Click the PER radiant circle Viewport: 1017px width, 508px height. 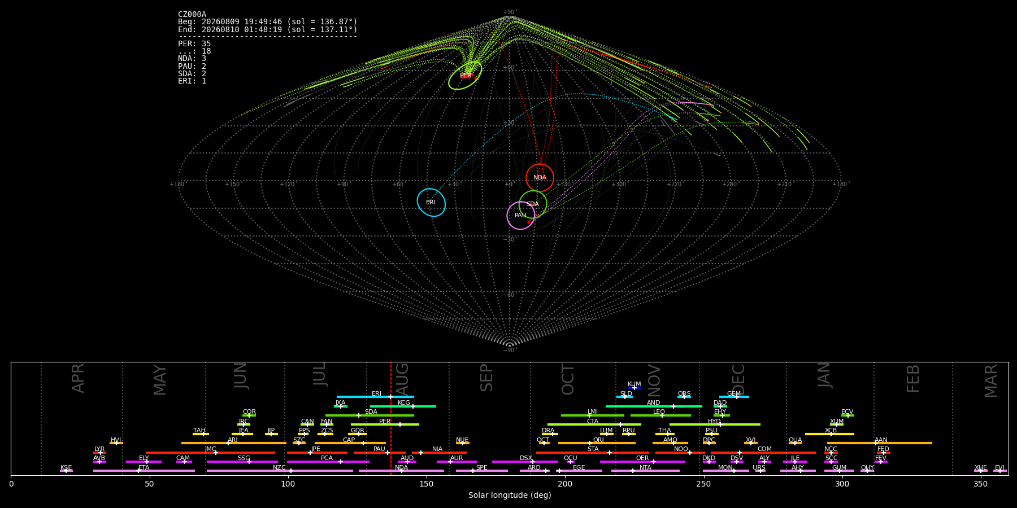point(465,76)
